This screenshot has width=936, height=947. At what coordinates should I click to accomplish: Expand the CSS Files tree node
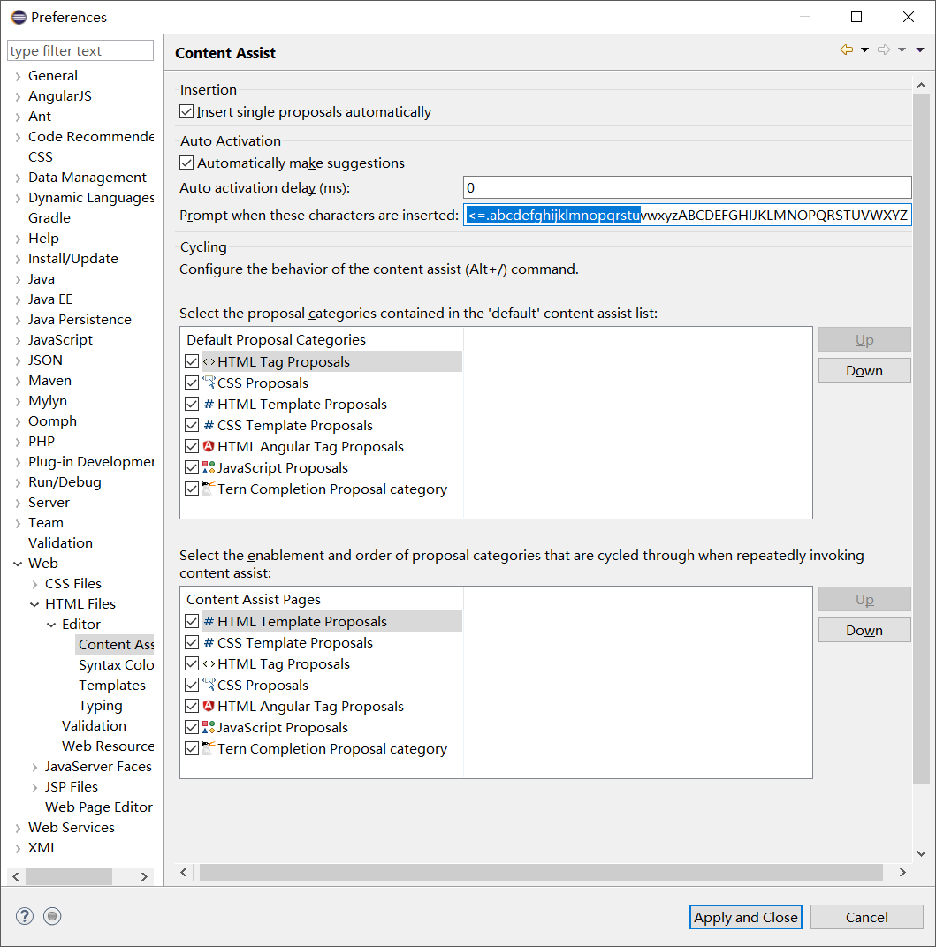point(34,584)
